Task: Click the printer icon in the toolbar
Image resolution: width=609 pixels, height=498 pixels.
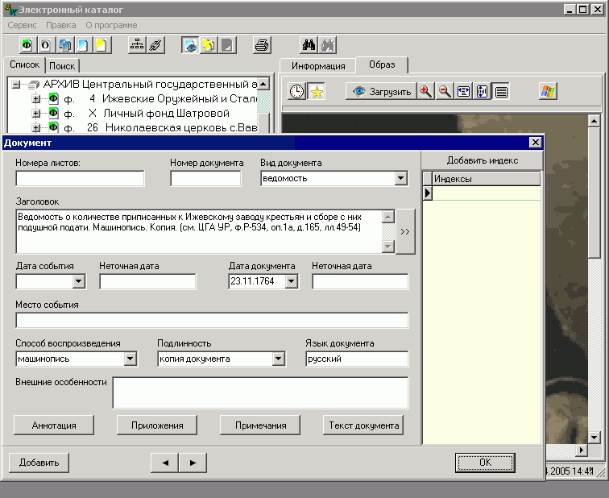Action: 262,45
